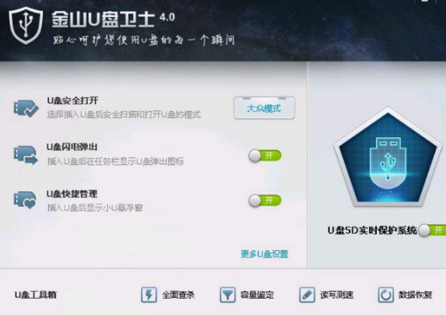446x315 pixels.
Task: Toggle the U盘闪电弹出 switch
Action: [x=265, y=156]
